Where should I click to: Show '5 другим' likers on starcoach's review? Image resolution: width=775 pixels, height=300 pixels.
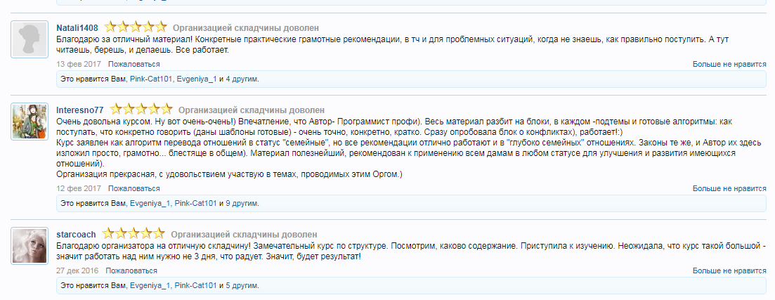[242, 285]
